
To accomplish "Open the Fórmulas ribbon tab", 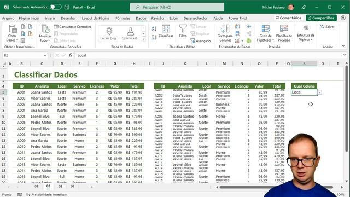I will pyautogui.click(x=122, y=18).
